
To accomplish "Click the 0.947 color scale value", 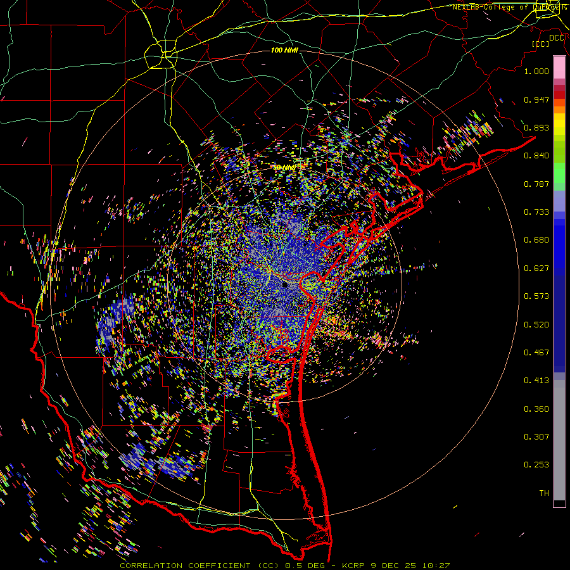I will 536,99.
